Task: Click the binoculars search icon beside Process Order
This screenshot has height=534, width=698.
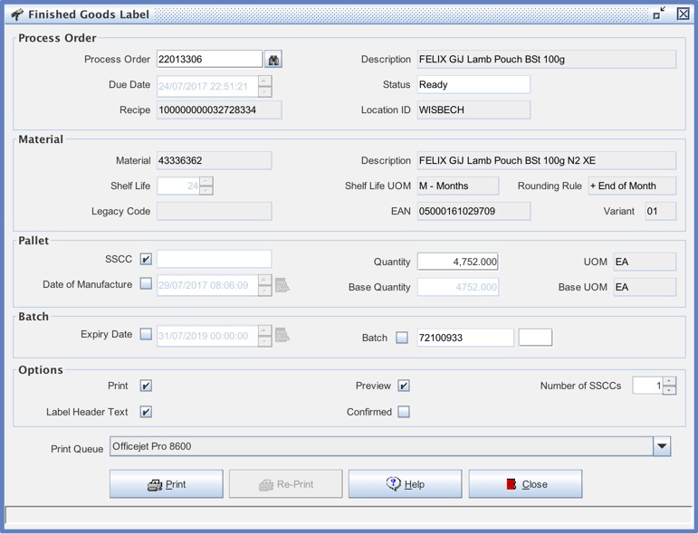Action: click(x=273, y=60)
